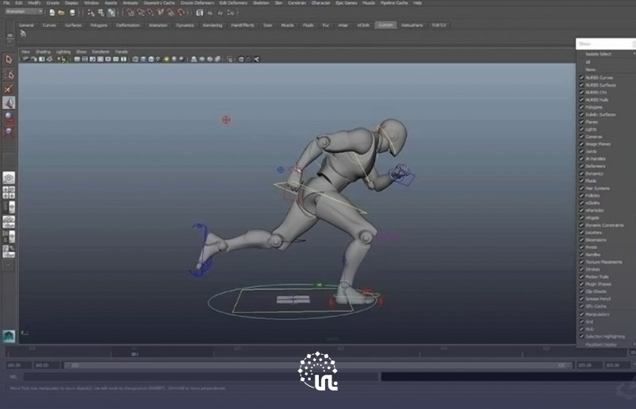The image size is (636, 409).
Task: Open the Animation menu set dropdown
Action: [x=24, y=12]
